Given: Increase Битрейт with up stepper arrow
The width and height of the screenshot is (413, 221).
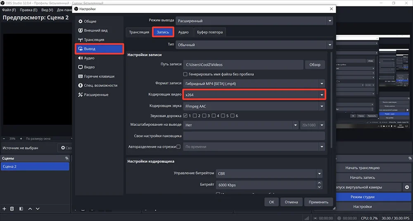Looking at the screenshot, I should pyautogui.click(x=319, y=183).
